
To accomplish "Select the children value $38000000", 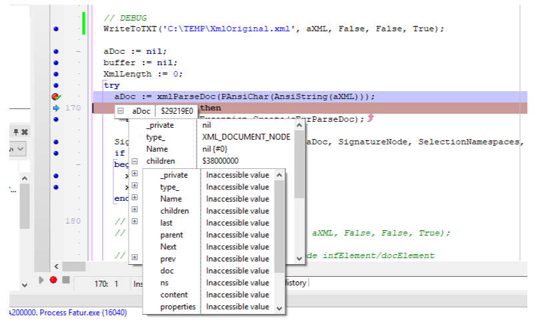I will click(x=220, y=161).
